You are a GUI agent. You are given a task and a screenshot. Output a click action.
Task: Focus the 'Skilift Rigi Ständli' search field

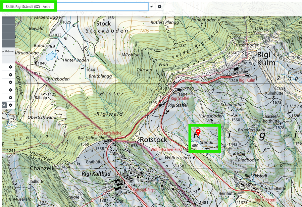click(101, 6)
